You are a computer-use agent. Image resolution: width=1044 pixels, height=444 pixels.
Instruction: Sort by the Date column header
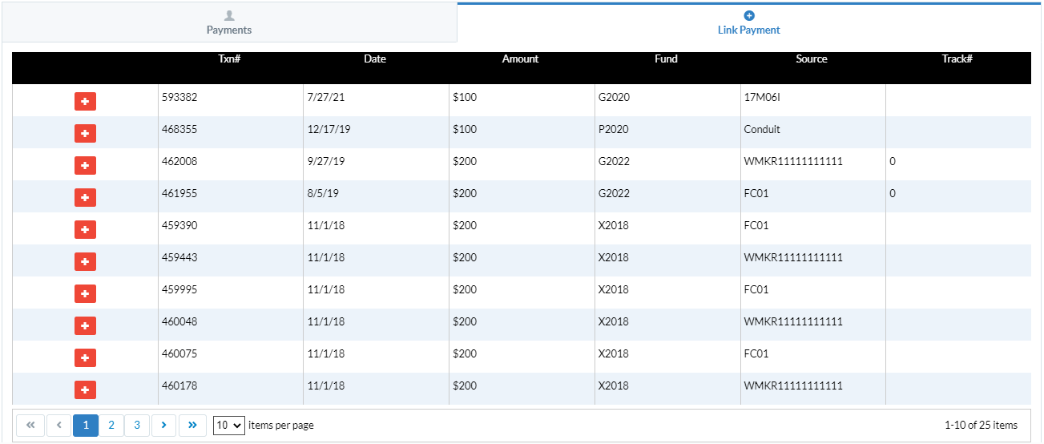click(x=375, y=59)
